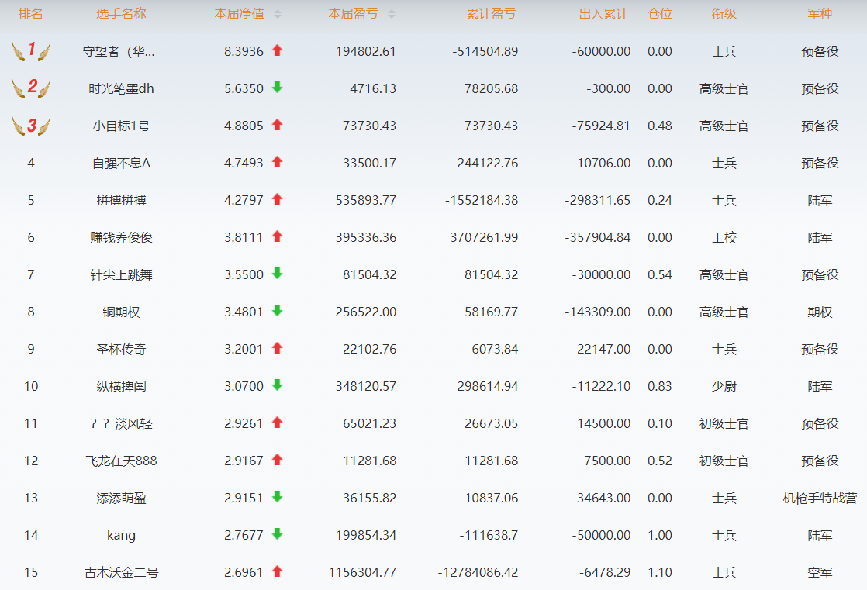Click the 选手名称 column header

coord(121,14)
